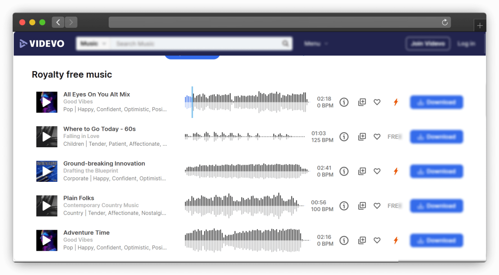Click the info icon for All Eyes On You
Image resolution: width=499 pixels, height=275 pixels.
(x=344, y=102)
